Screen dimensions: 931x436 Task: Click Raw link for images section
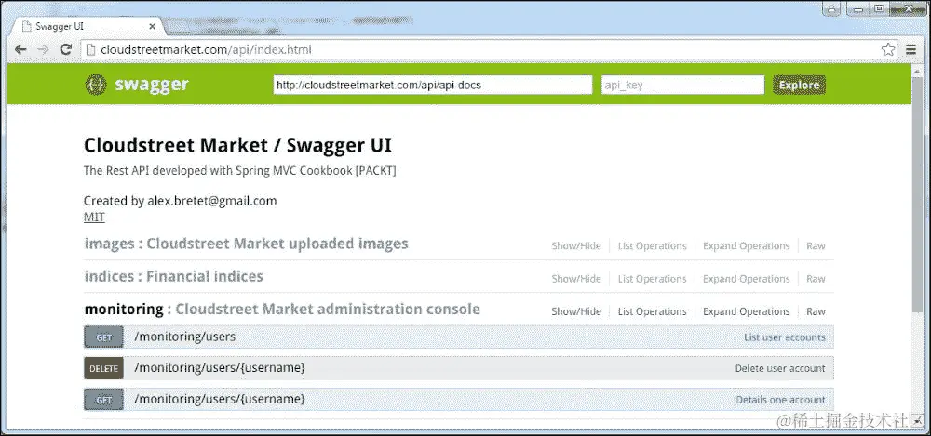(816, 245)
